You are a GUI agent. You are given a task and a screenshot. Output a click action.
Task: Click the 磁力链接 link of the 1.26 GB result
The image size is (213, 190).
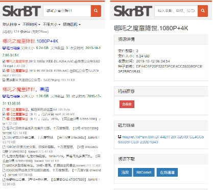tap(13, 96)
